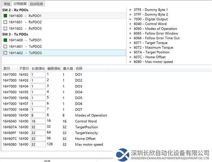The image size is (212, 162).
Task: Uncheck the 16#1600 RxPDO1 checkbox
Action: click(x=5, y=16)
